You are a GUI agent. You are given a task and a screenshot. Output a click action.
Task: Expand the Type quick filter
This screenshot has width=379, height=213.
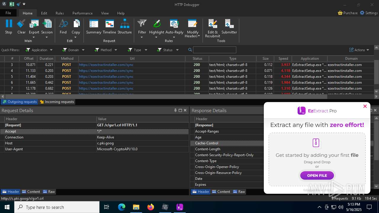[146, 50]
